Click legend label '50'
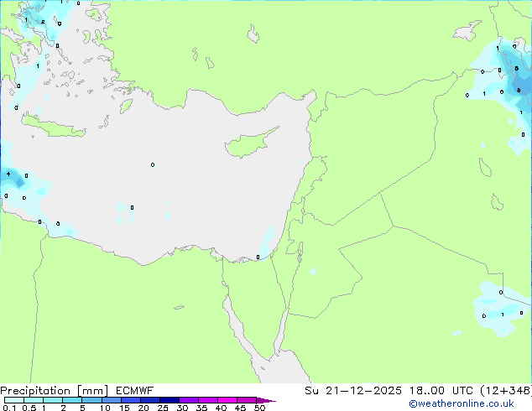The height and width of the screenshot is (411, 532). coord(259,408)
